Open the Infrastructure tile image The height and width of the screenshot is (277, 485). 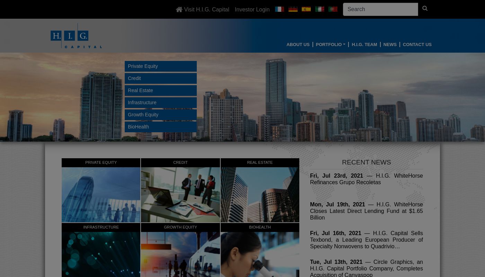coord(101,254)
